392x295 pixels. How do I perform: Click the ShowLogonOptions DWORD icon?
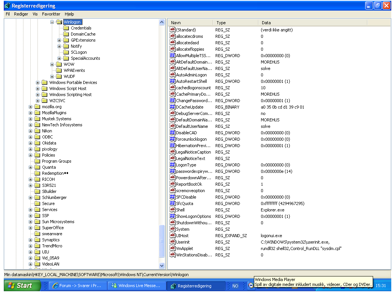(x=172, y=216)
